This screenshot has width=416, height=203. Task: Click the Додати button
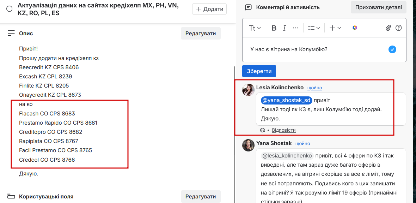point(209,9)
